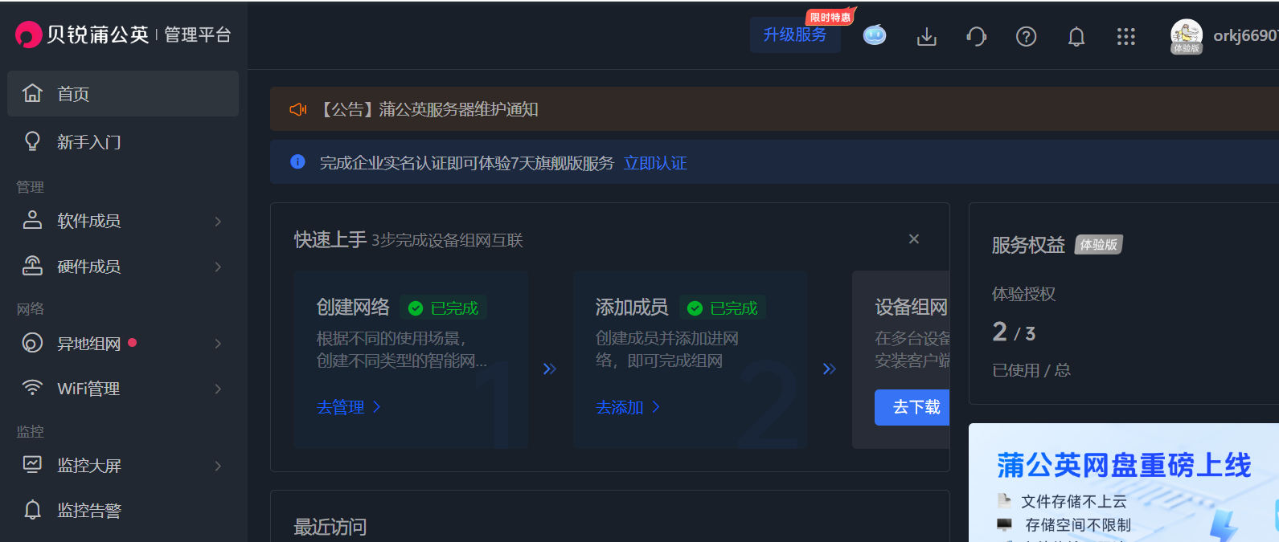Click double arrow after 创建网络 card
The image size is (1279, 542).
click(x=550, y=369)
